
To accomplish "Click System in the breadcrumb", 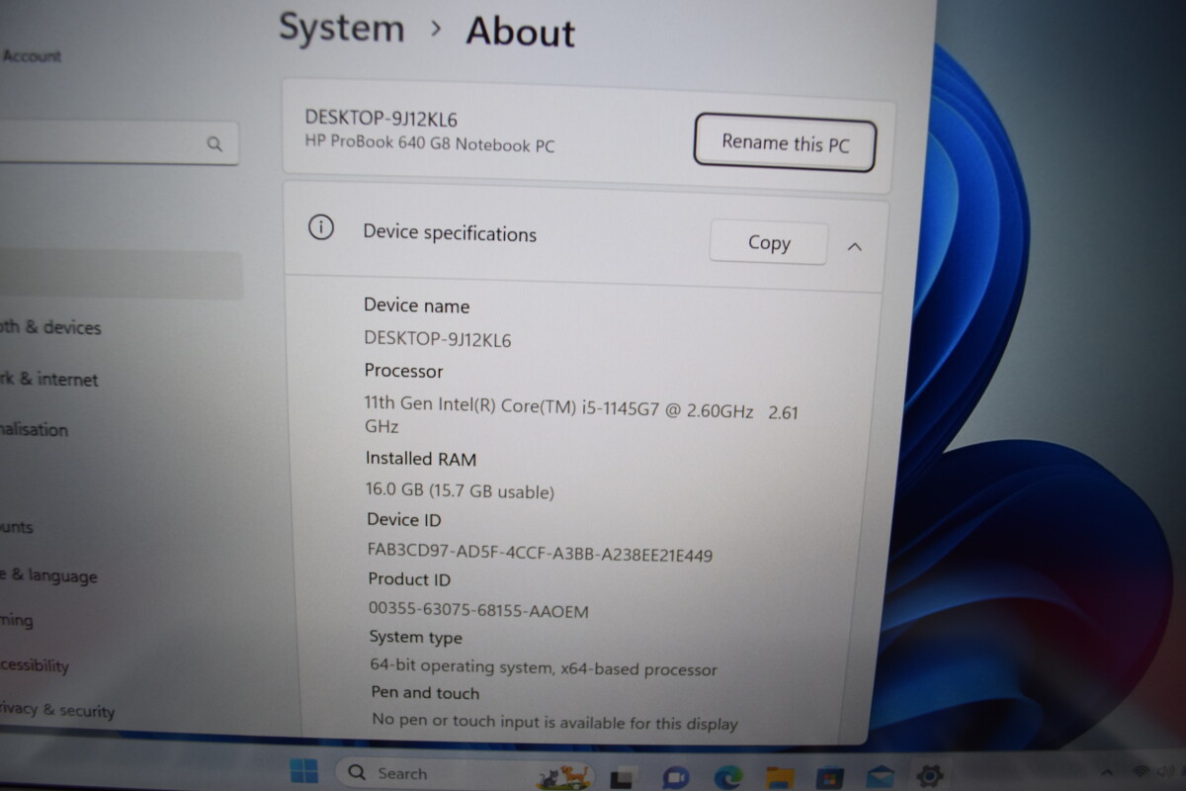I will click(x=342, y=29).
